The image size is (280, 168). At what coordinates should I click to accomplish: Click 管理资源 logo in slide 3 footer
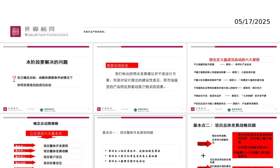[143, 109]
